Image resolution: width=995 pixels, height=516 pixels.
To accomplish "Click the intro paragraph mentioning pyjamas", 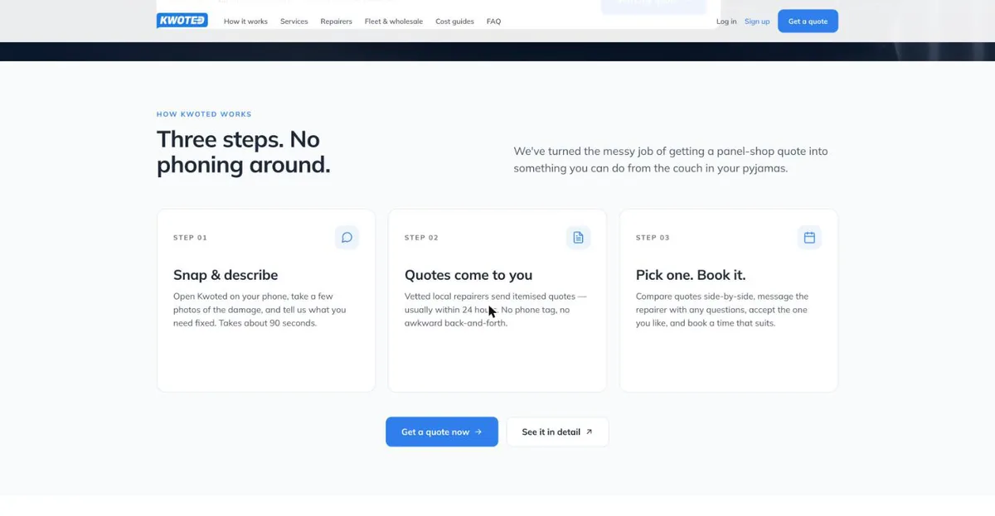I will tap(671, 160).
